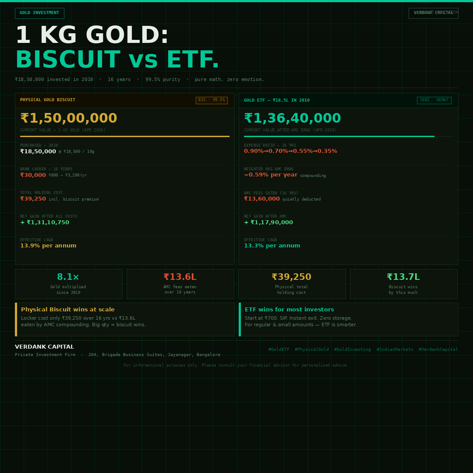Viewport: 473px width, 473px height.
Task: Open the #GoldInvesting hashtag
Action: click(x=352, y=349)
